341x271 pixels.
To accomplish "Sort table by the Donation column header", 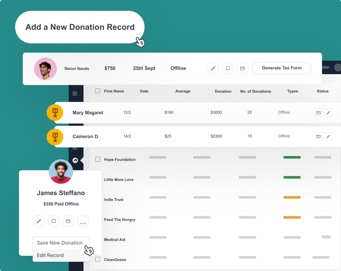I will (223, 91).
